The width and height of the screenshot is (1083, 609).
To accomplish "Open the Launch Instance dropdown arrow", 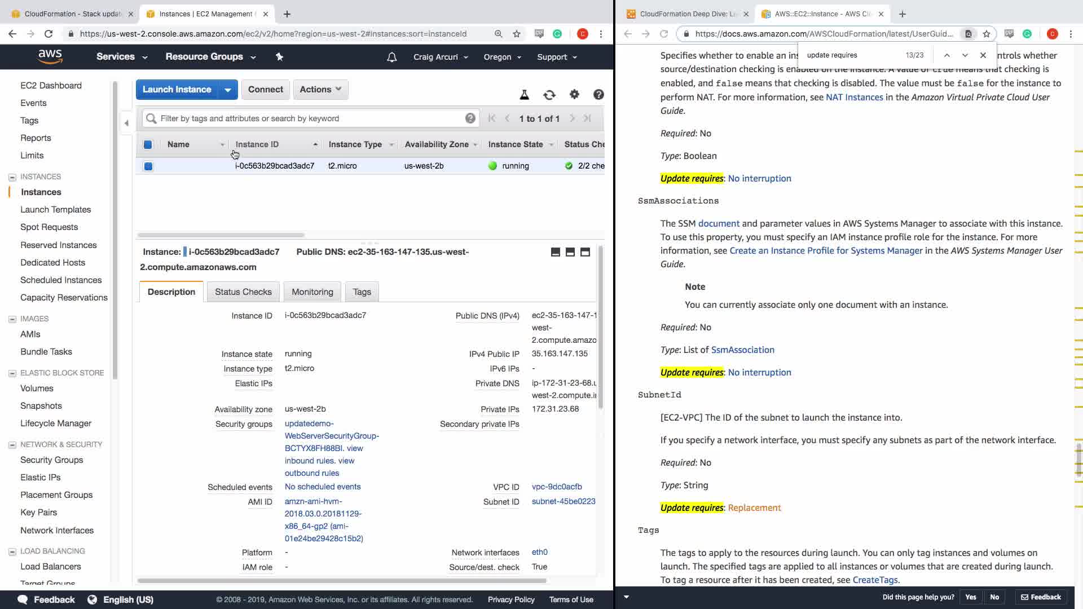I will (x=228, y=90).
